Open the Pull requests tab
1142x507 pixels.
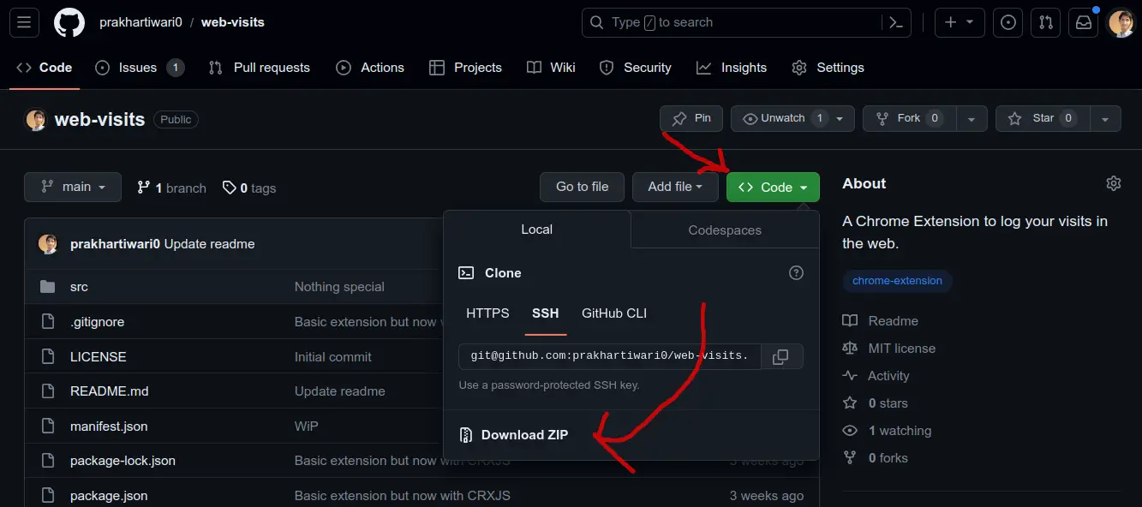(260, 68)
